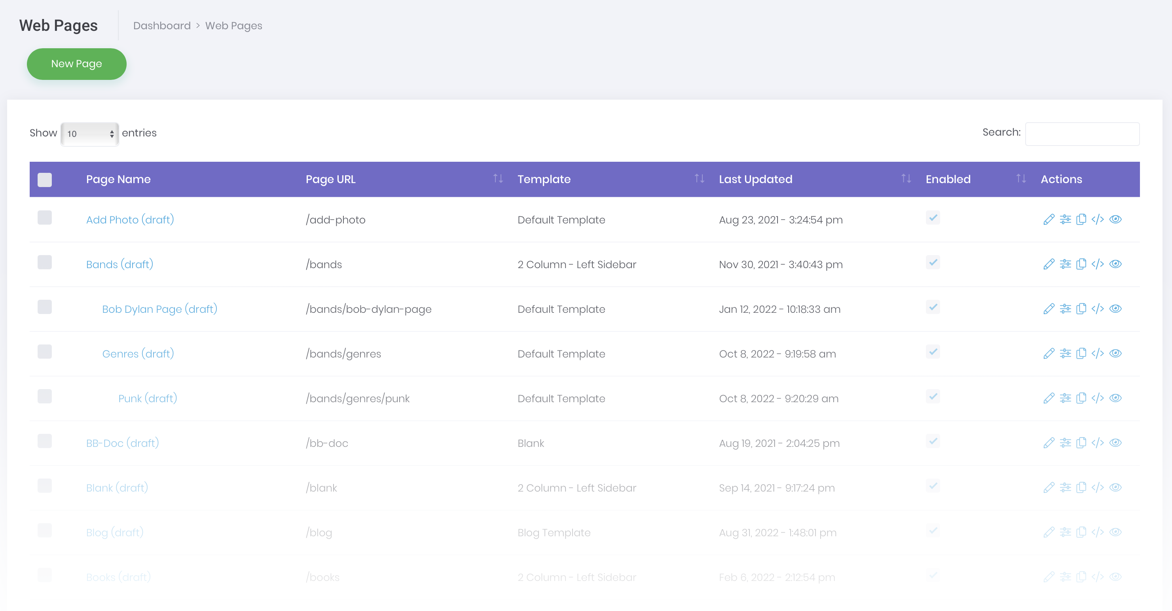Select the BB-Doc row checkbox
Viewport: 1172px width, 611px height.
click(45, 441)
